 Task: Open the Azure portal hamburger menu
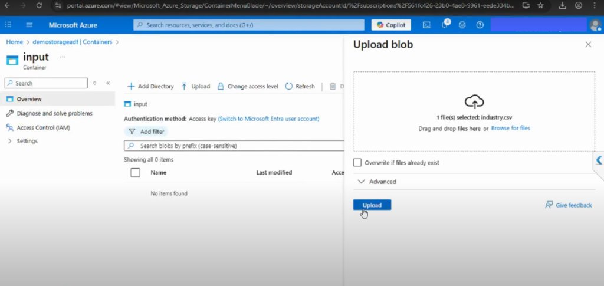click(29, 25)
